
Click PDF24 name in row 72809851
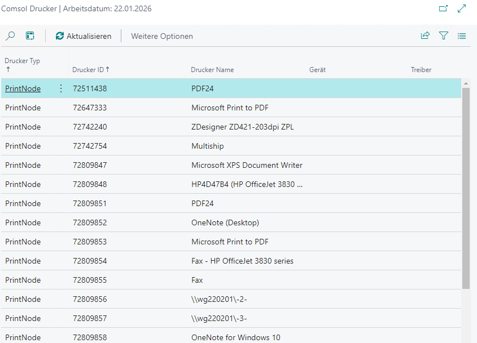click(202, 203)
